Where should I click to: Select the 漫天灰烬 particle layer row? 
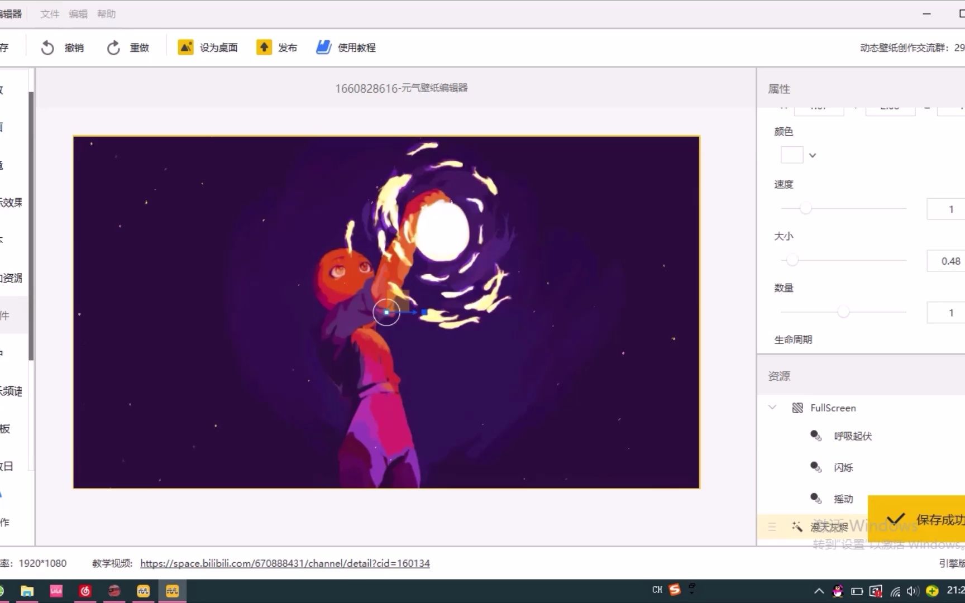[x=813, y=527]
